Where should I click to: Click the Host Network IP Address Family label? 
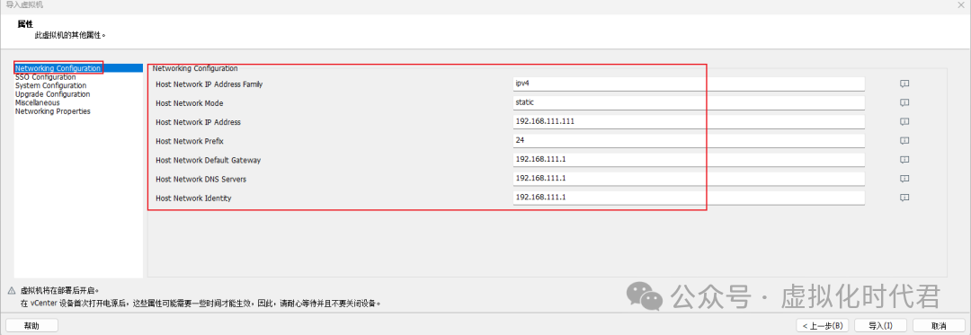click(x=209, y=84)
